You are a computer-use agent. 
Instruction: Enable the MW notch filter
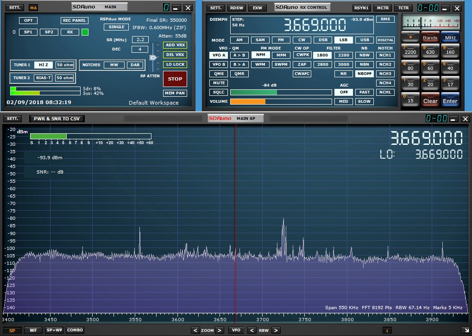(x=114, y=65)
